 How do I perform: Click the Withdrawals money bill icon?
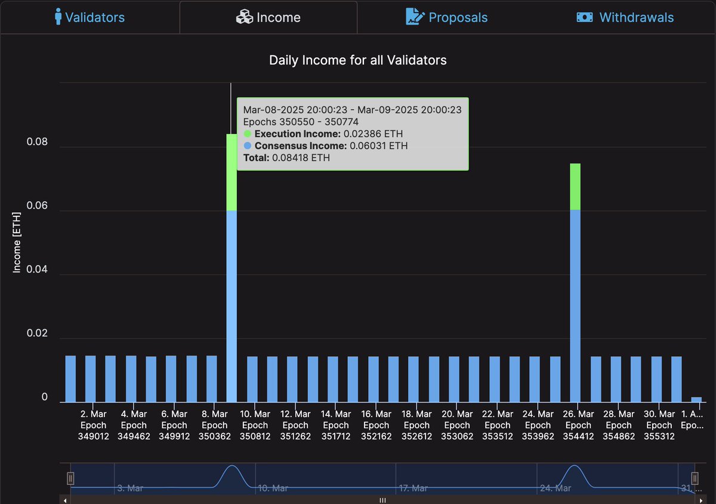pos(585,17)
